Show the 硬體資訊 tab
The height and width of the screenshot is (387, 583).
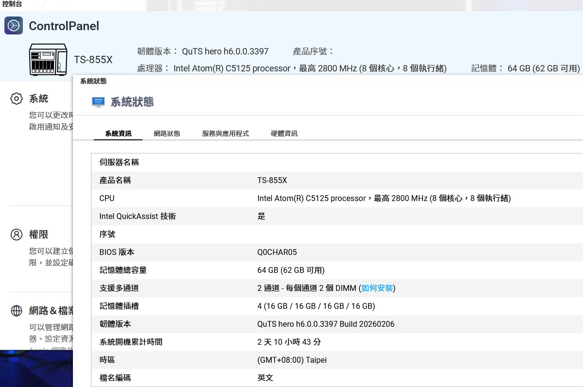click(284, 134)
